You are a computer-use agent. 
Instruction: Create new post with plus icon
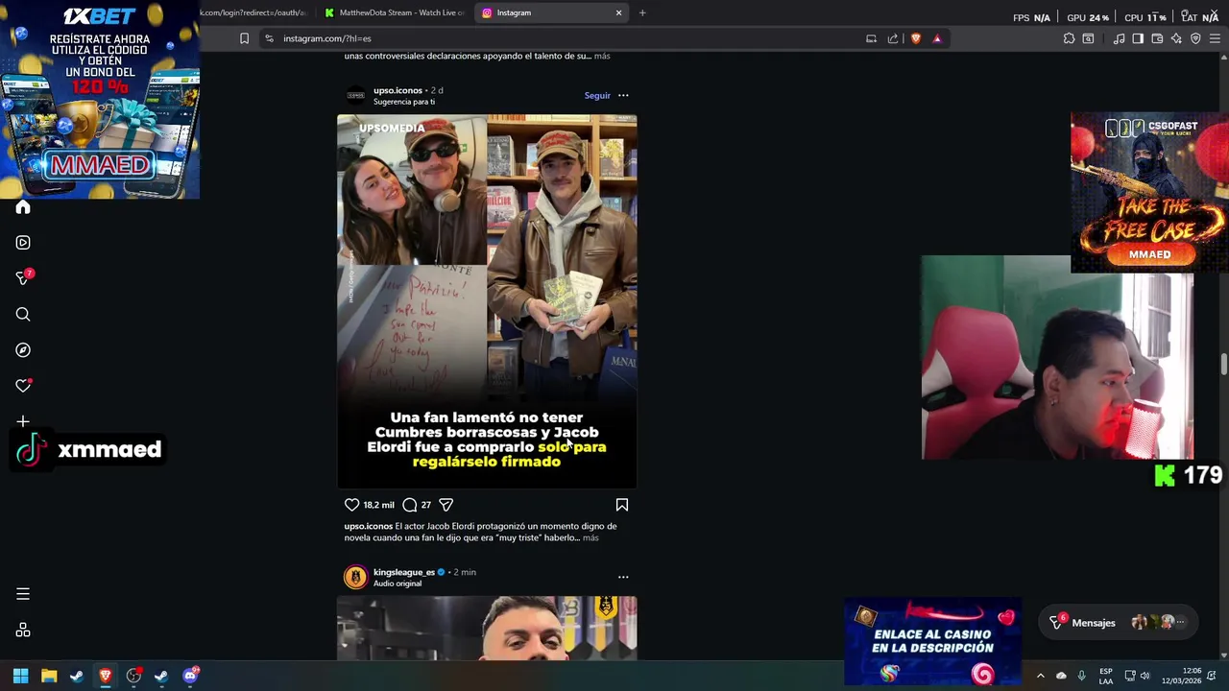tap(23, 421)
